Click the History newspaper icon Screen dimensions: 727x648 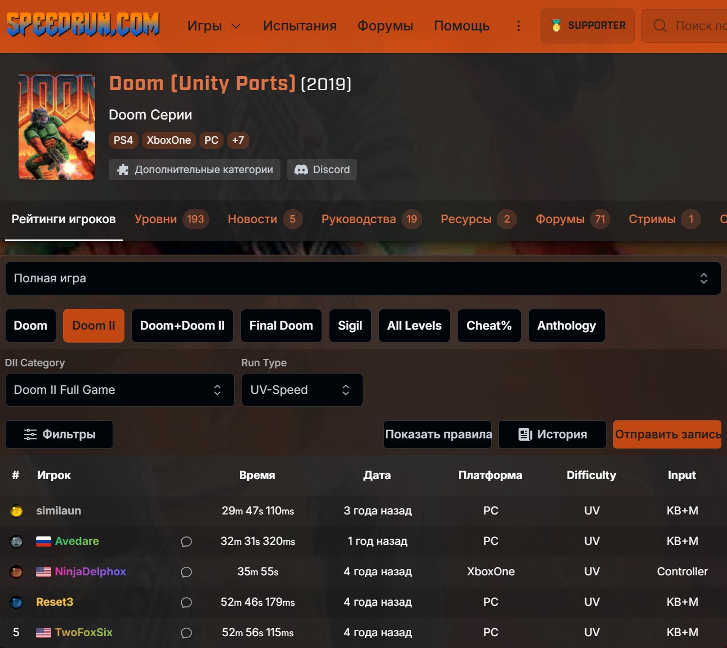pos(525,434)
